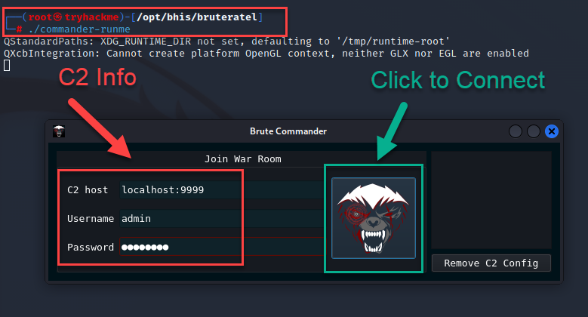Click the empty panel above Remove C2 Config

pyautogui.click(x=491, y=200)
